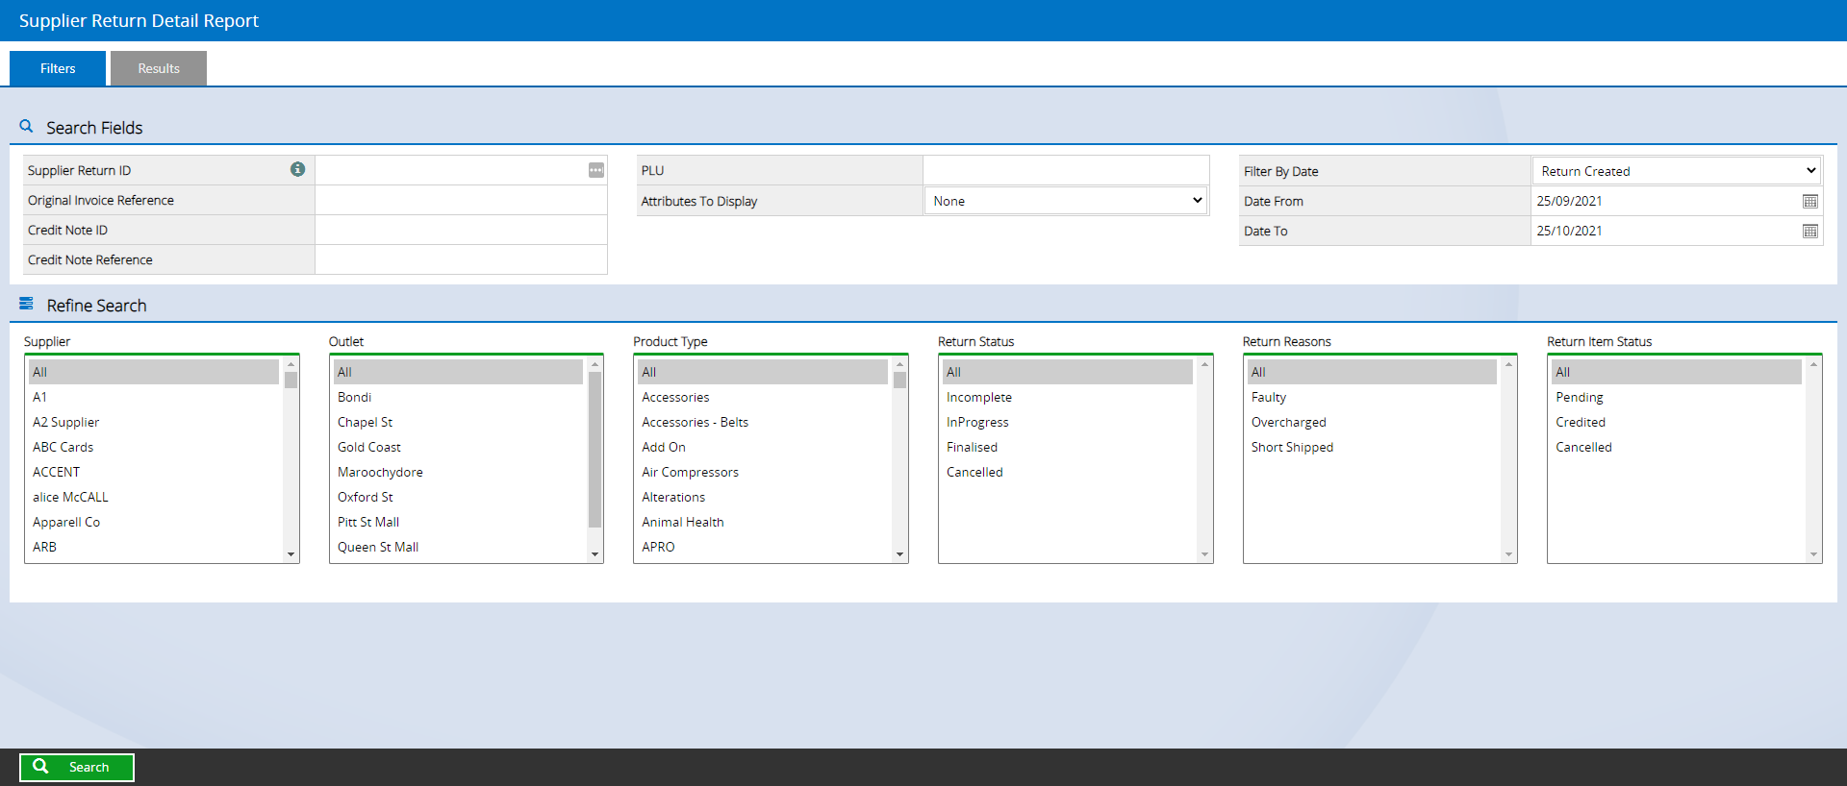
Task: Select ARB supplier
Action: [154, 547]
